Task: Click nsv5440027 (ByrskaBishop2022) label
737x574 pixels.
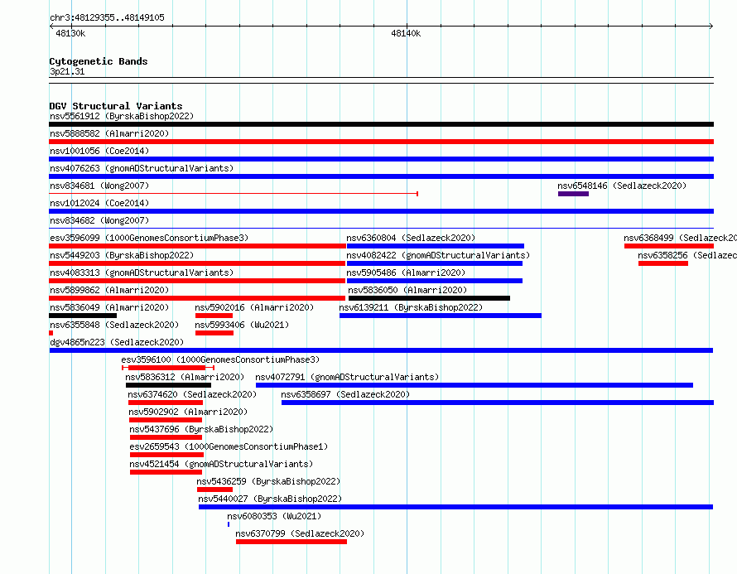Action: pyautogui.click(x=270, y=499)
